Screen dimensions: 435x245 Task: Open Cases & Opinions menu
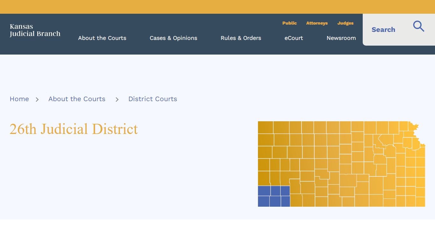point(173,38)
